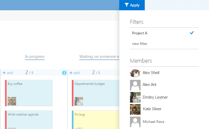Select Alex Shell's avatar in Members
This screenshot has height=129, width=209.
pyautogui.click(x=135, y=73)
